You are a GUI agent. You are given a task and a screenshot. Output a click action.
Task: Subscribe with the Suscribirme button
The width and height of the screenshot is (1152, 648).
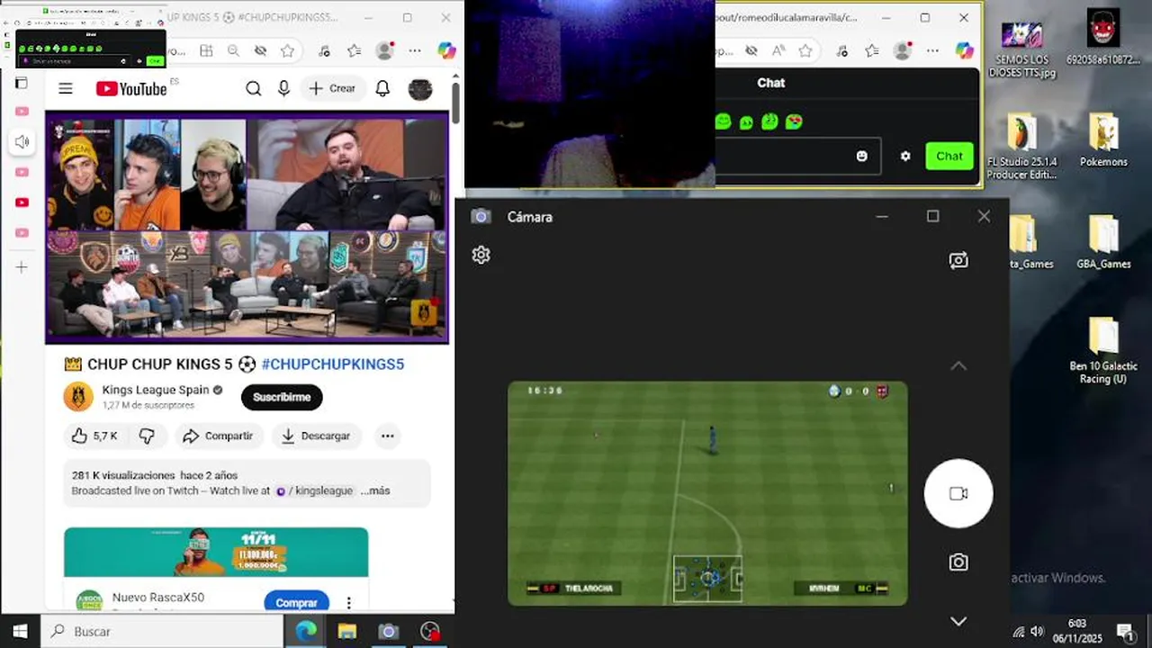282,397
